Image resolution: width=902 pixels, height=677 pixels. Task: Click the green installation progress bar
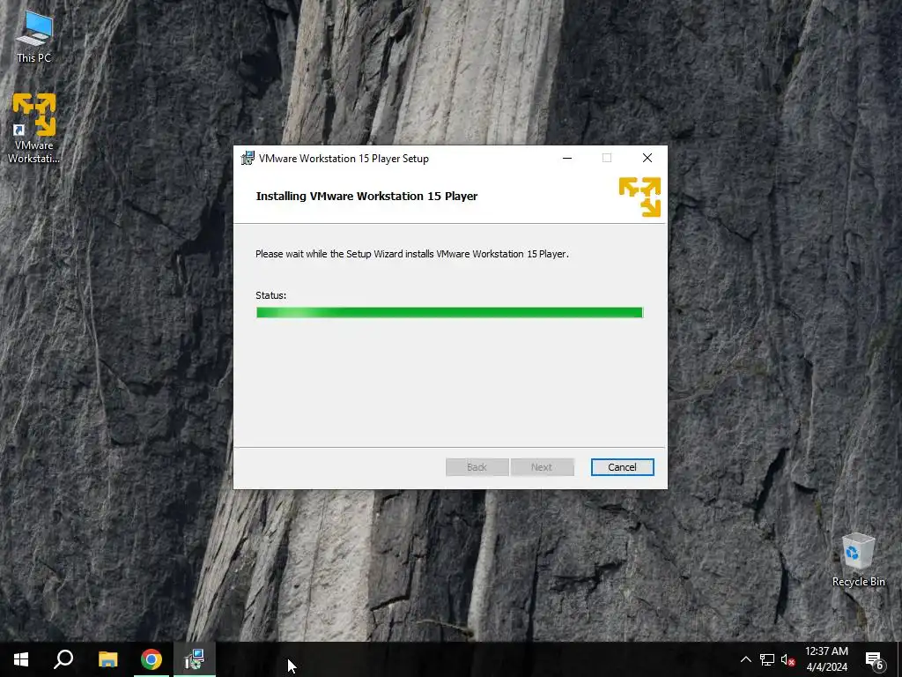449,313
